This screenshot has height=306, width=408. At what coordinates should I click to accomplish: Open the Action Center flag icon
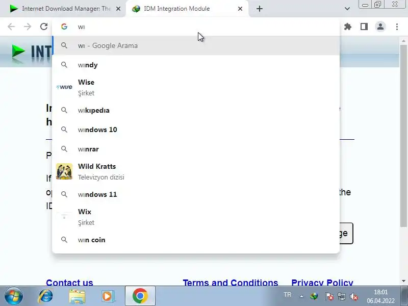329,296
